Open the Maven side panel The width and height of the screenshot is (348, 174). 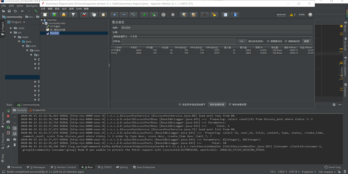point(345,26)
